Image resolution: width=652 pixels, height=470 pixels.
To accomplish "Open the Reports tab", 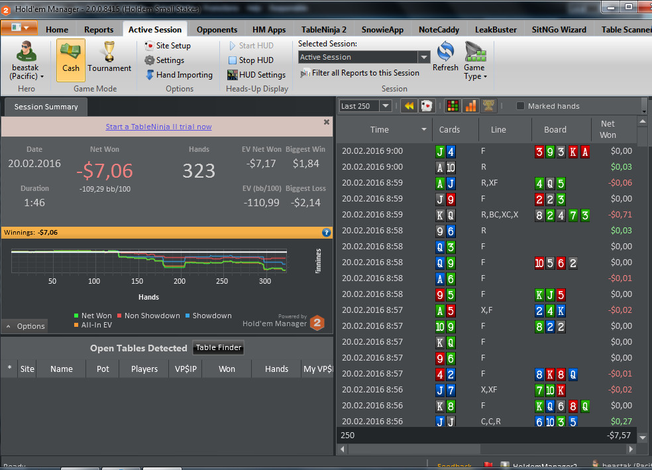I will (x=99, y=30).
